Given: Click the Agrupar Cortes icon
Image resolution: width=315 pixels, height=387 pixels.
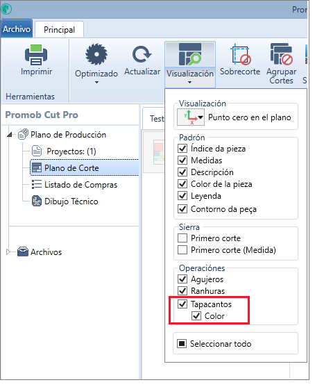Looking at the screenshot, I should tap(281, 54).
